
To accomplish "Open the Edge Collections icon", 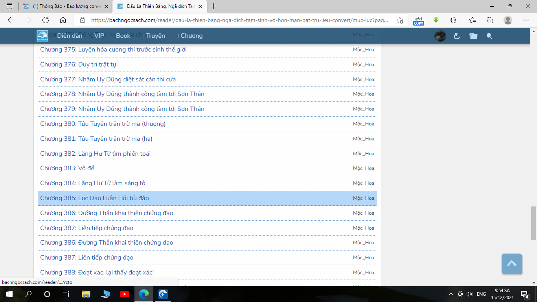I will (490, 20).
